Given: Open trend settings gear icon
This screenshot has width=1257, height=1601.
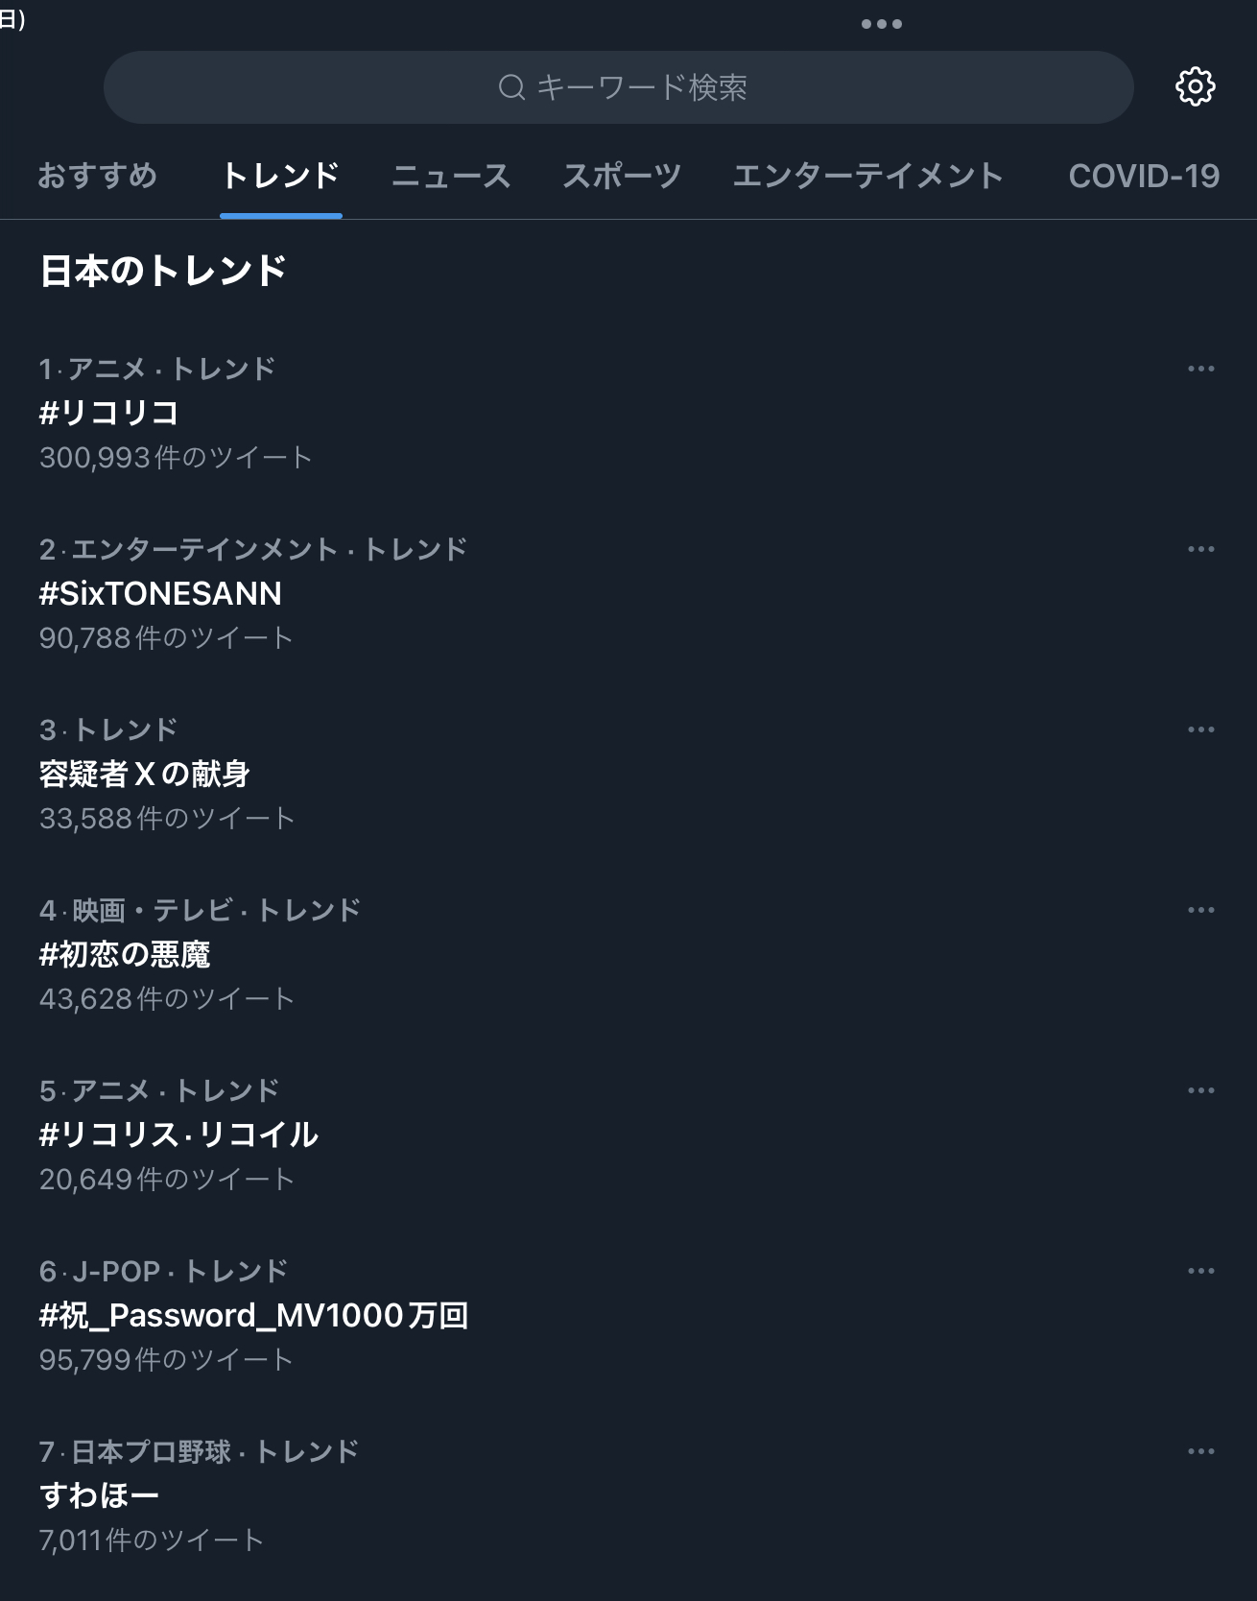Looking at the screenshot, I should [1195, 87].
